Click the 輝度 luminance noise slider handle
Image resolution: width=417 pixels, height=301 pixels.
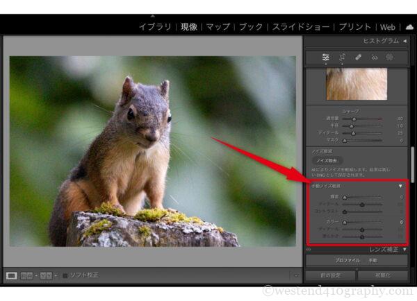point(345,198)
